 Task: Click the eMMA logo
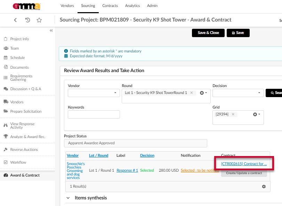point(26,6)
